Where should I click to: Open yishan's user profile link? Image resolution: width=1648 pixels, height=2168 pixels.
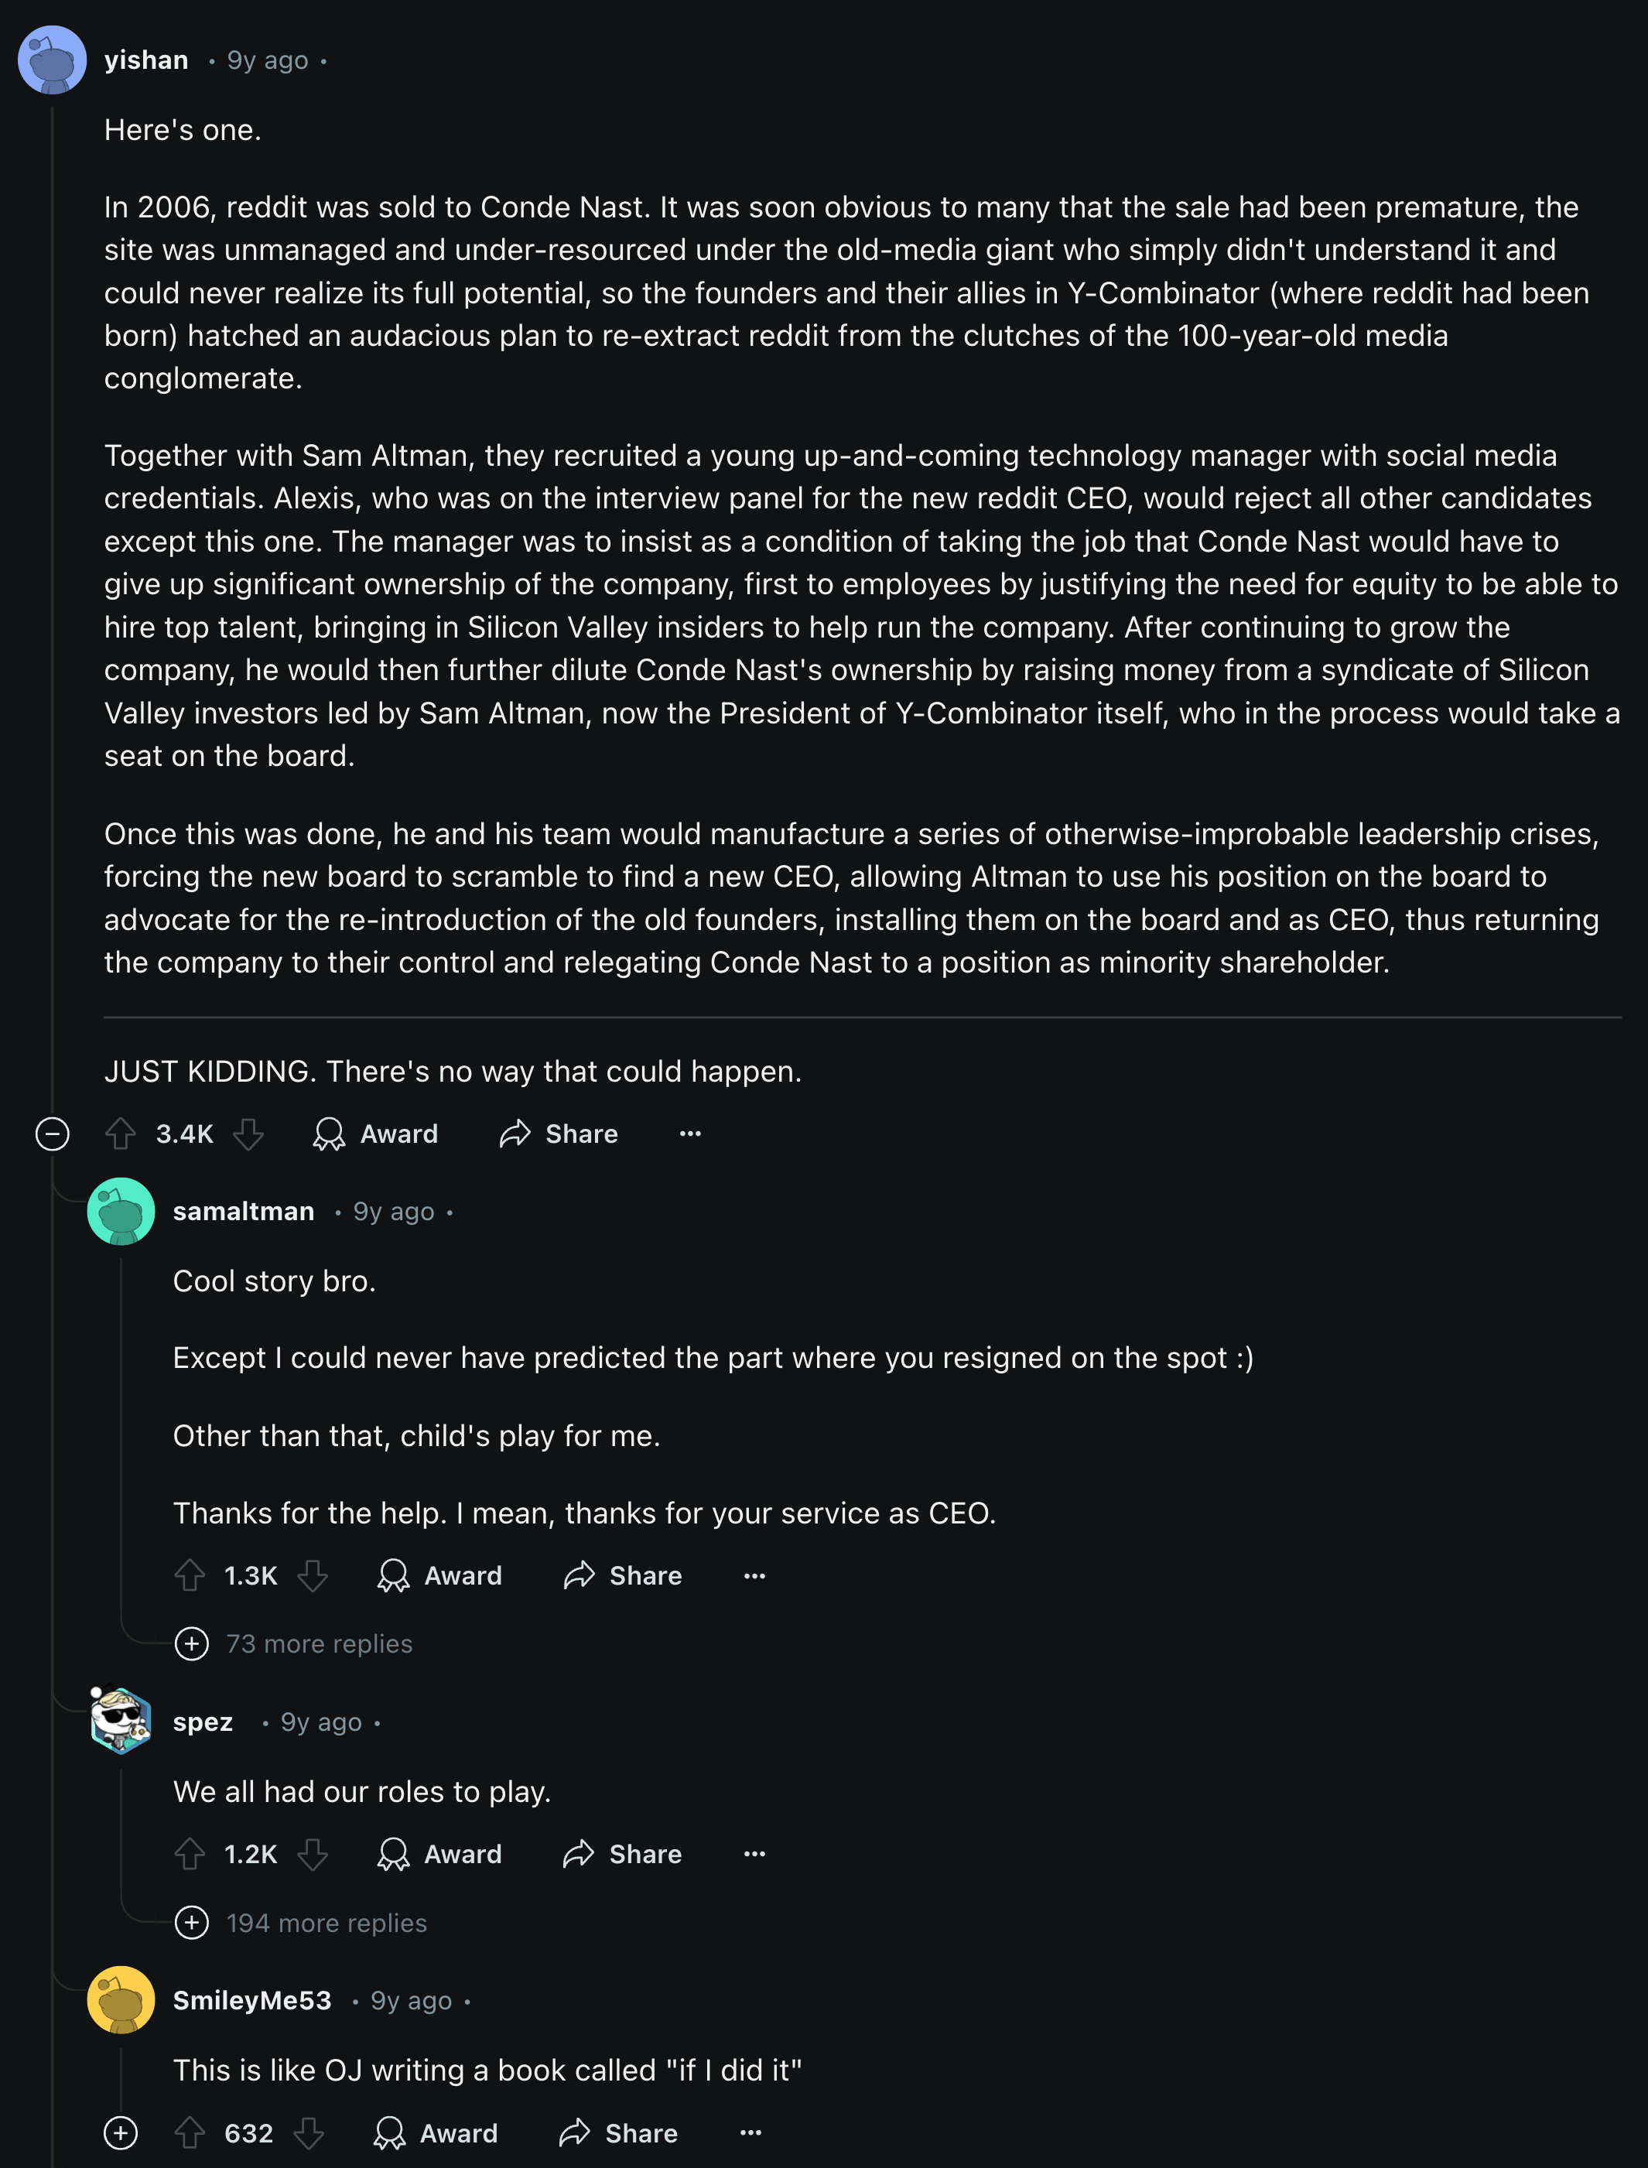click(146, 60)
